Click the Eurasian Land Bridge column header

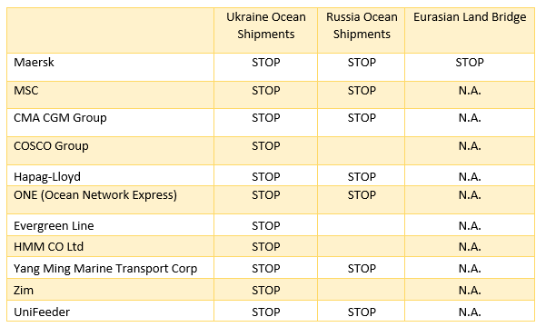click(470, 30)
